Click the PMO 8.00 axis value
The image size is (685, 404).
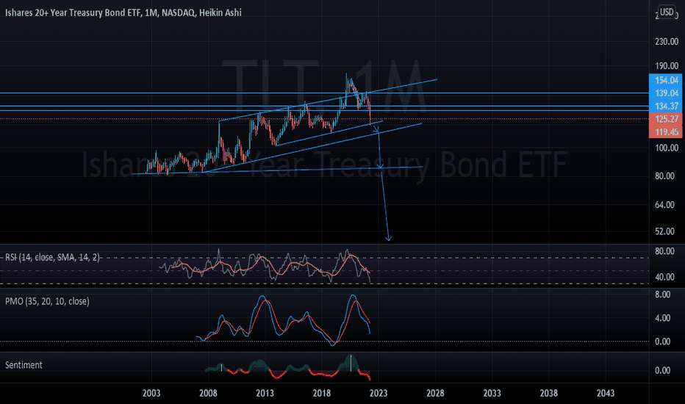663,295
